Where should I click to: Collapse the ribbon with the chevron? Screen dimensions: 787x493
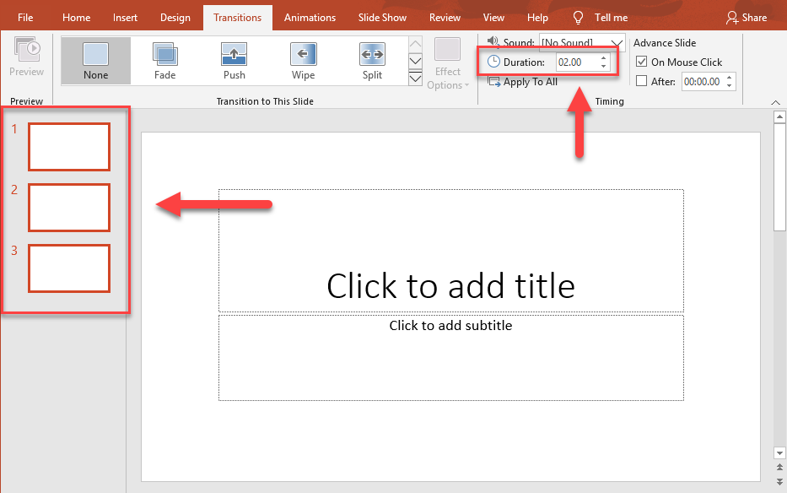pyautogui.click(x=775, y=102)
